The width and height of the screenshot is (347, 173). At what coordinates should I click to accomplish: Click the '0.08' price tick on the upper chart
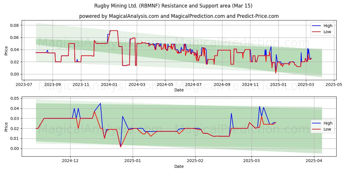tap(15, 25)
